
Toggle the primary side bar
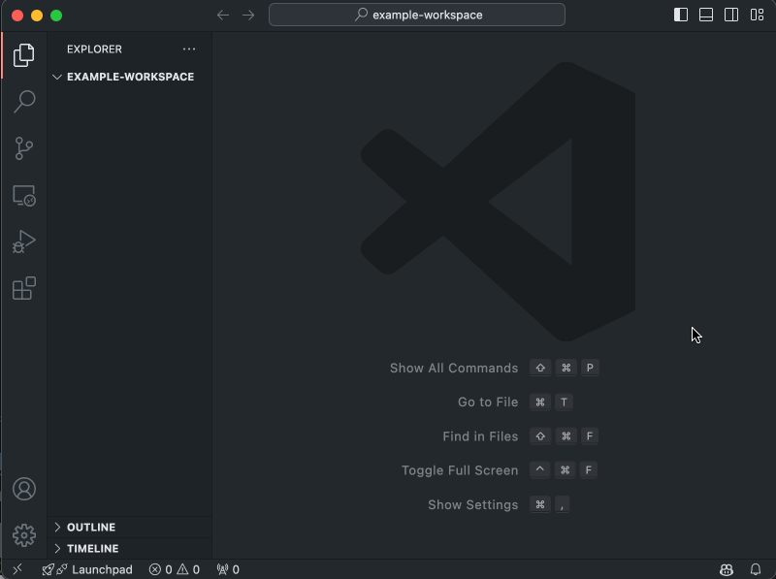[x=681, y=15]
